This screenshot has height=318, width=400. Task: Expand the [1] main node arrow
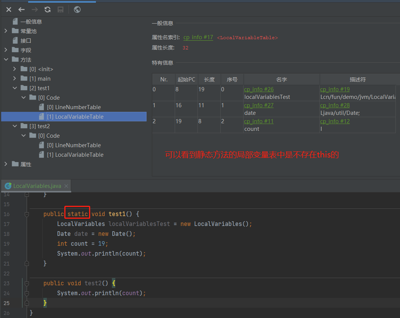14,78
